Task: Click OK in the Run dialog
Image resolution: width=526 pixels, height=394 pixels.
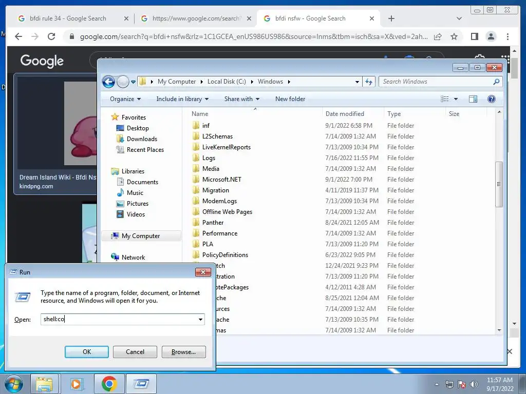Action: [x=86, y=352]
